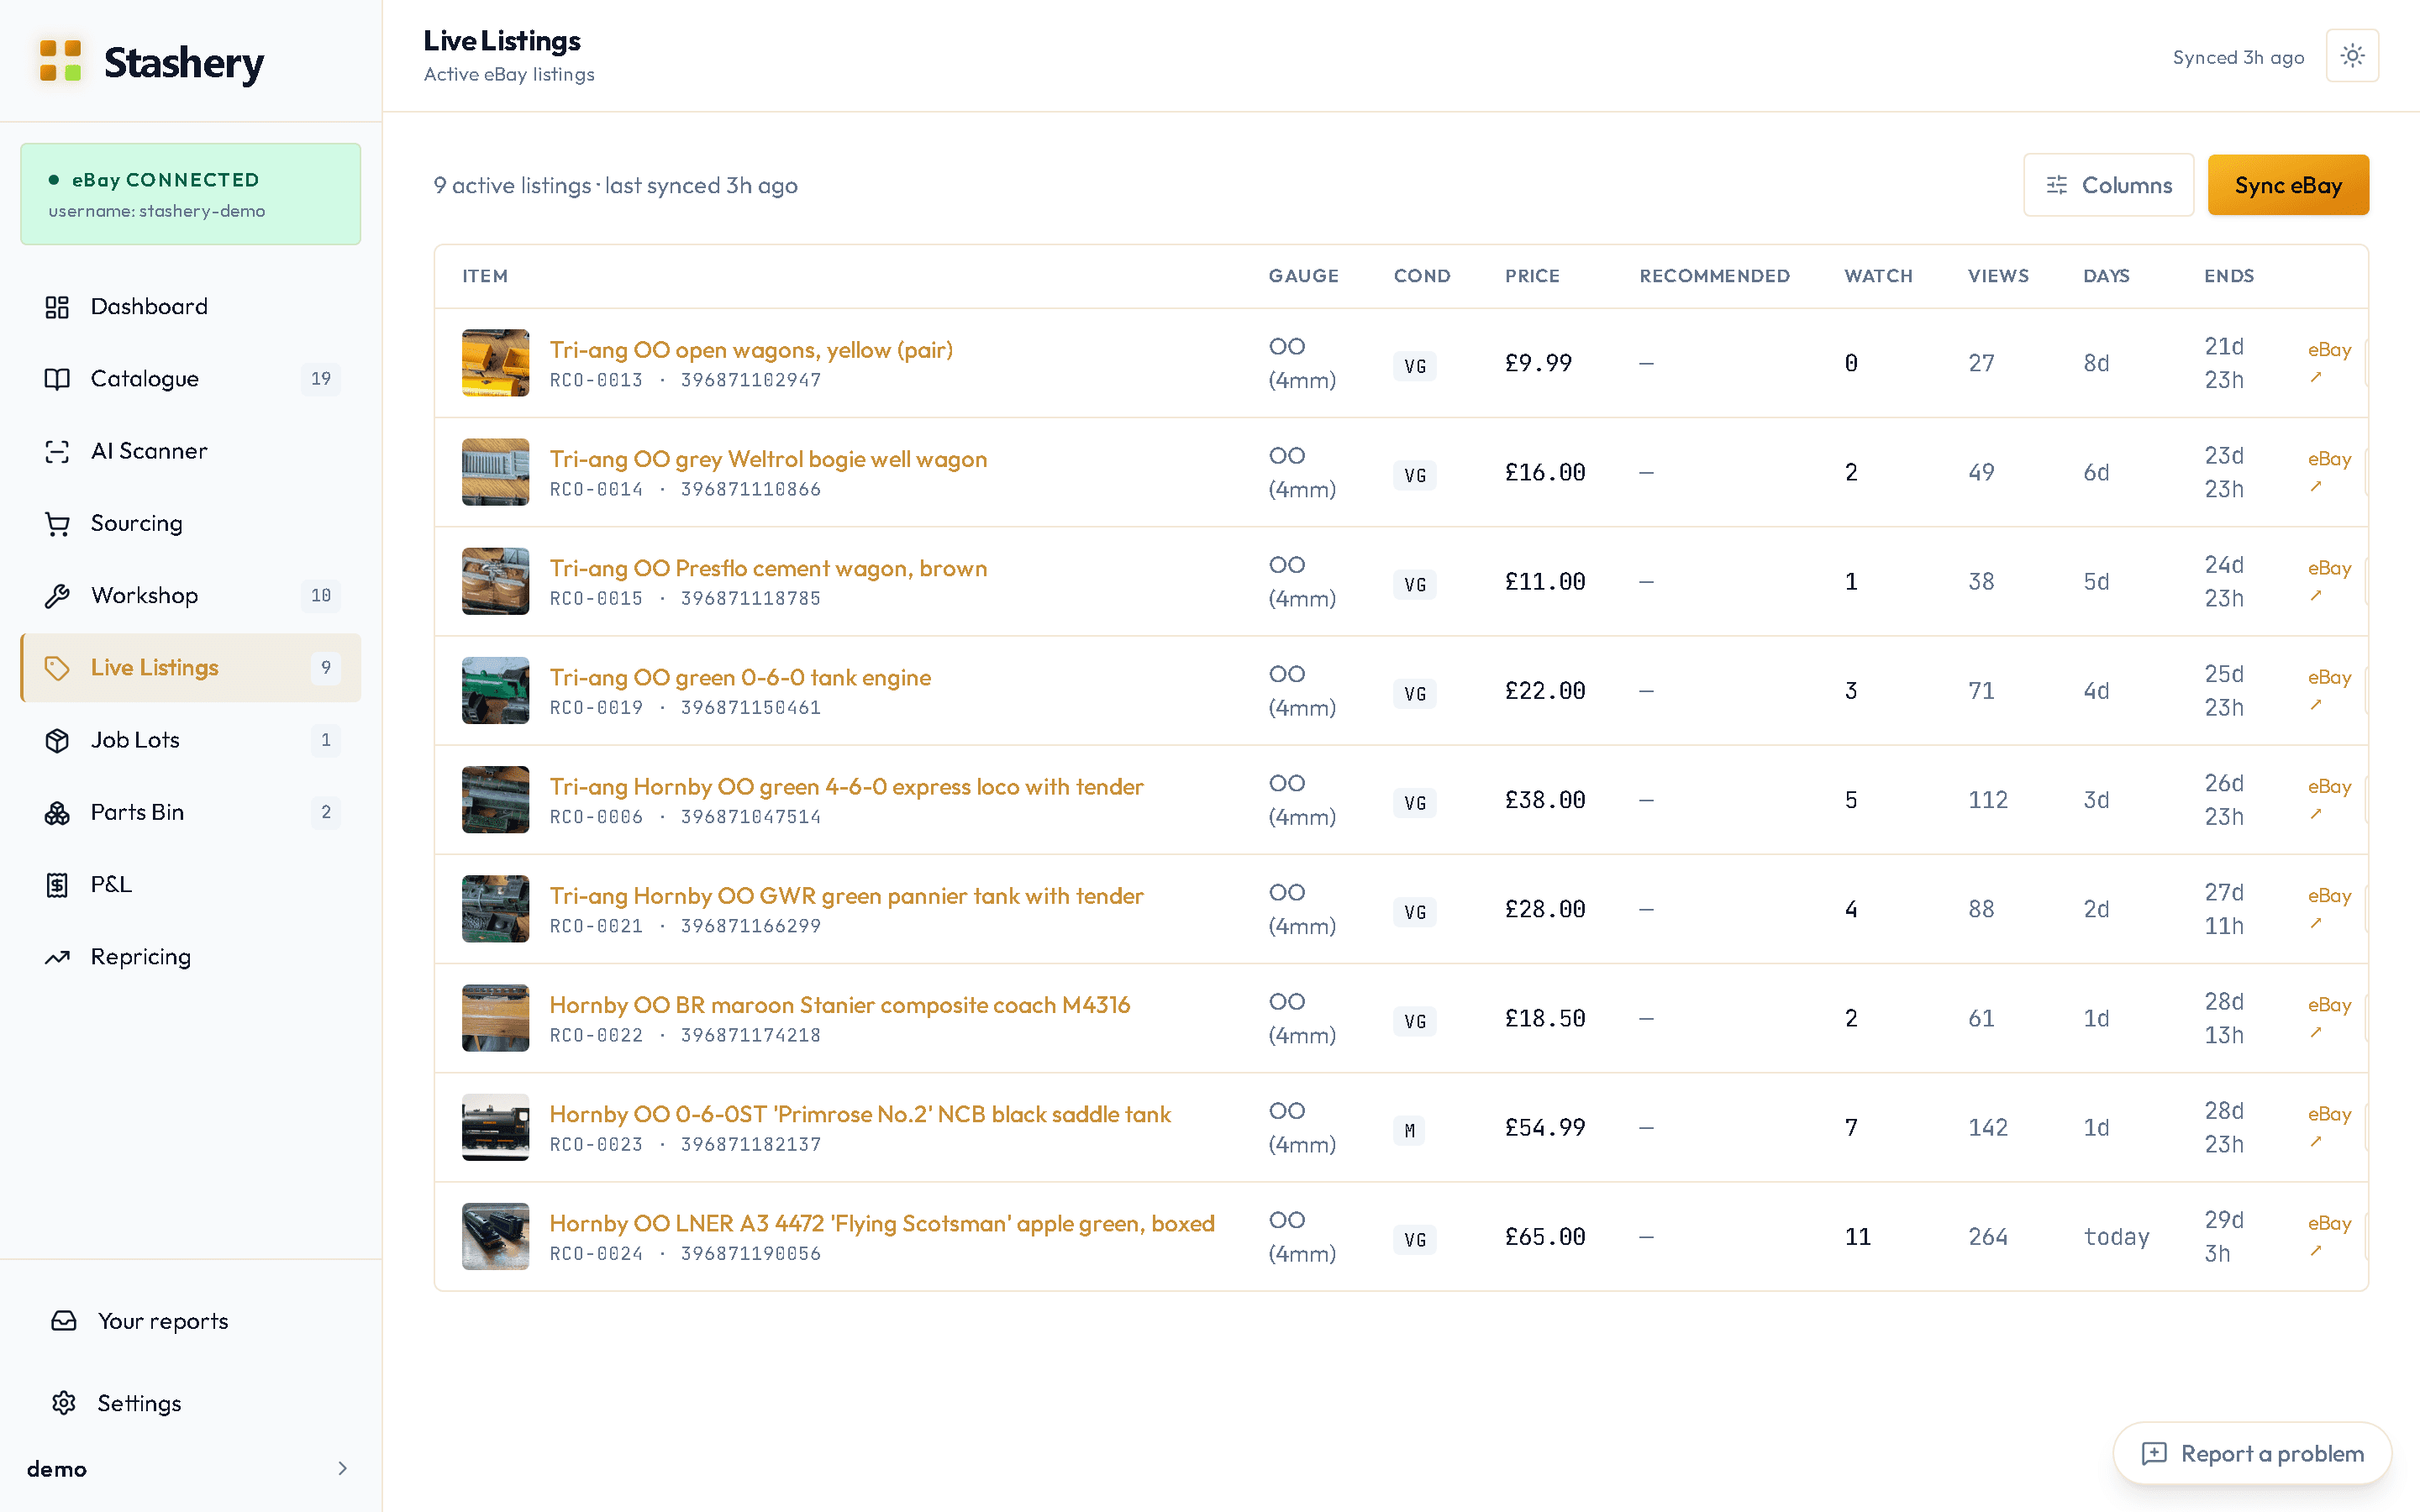Viewport: 2420px width, 1512px height.
Task: Open eBay external link for Weltrol wagon row
Action: point(2329,471)
